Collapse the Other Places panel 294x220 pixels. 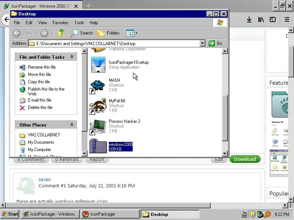click(72, 125)
